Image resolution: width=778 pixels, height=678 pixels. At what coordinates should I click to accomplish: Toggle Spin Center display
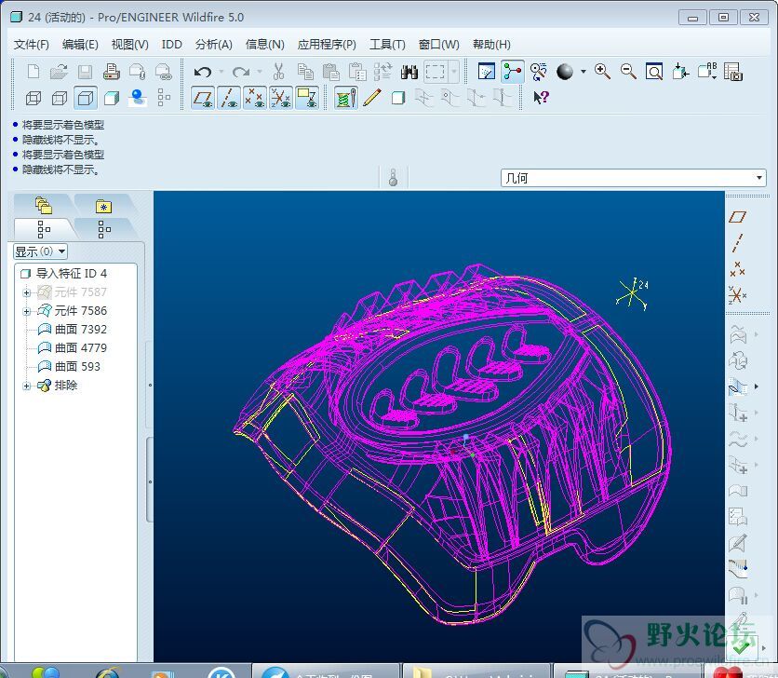pos(513,72)
